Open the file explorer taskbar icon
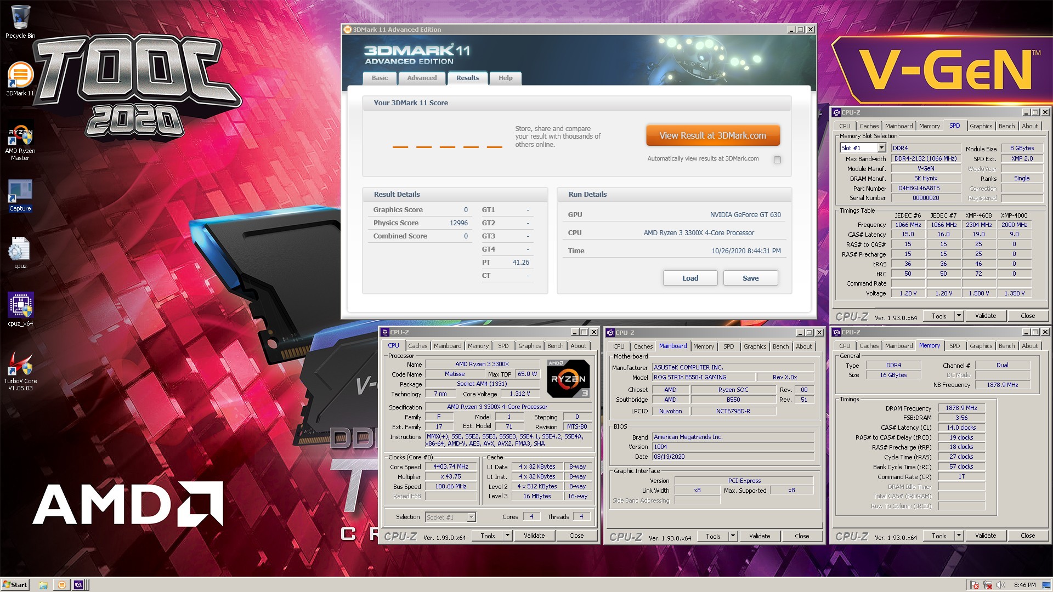The height and width of the screenshot is (592, 1053). 43,585
